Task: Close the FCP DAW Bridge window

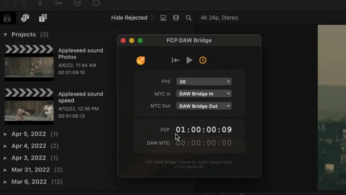Action: (123, 41)
